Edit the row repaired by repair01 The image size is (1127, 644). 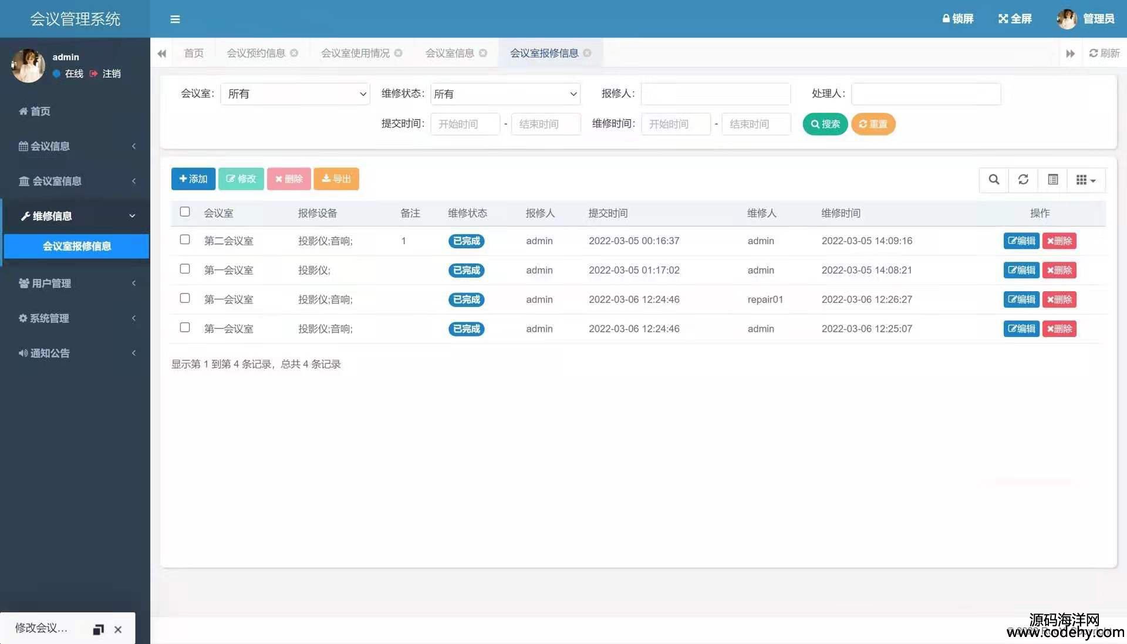point(1021,299)
